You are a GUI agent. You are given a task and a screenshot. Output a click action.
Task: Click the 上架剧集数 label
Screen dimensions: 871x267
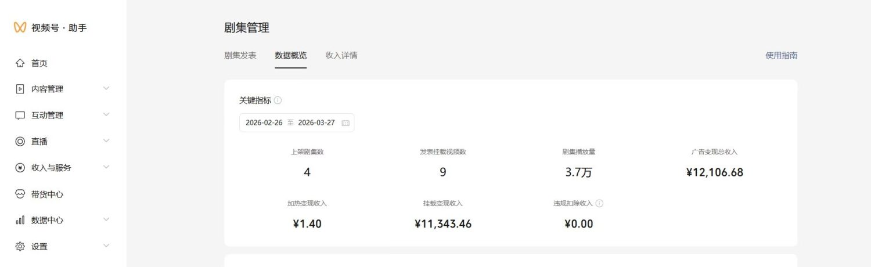click(307, 152)
